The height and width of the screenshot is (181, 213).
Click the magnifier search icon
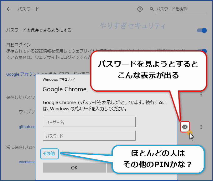point(152,9)
